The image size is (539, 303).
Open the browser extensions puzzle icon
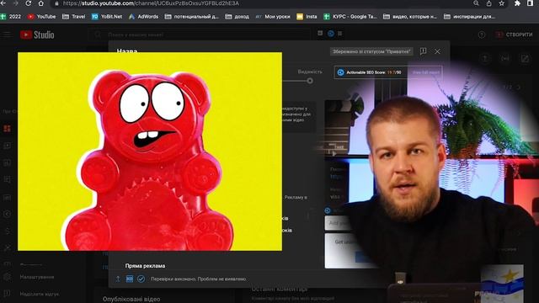(517, 3)
